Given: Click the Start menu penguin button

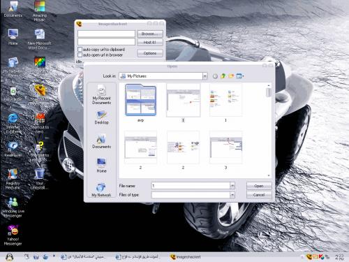Looking at the screenshot, I should coord(9,257).
